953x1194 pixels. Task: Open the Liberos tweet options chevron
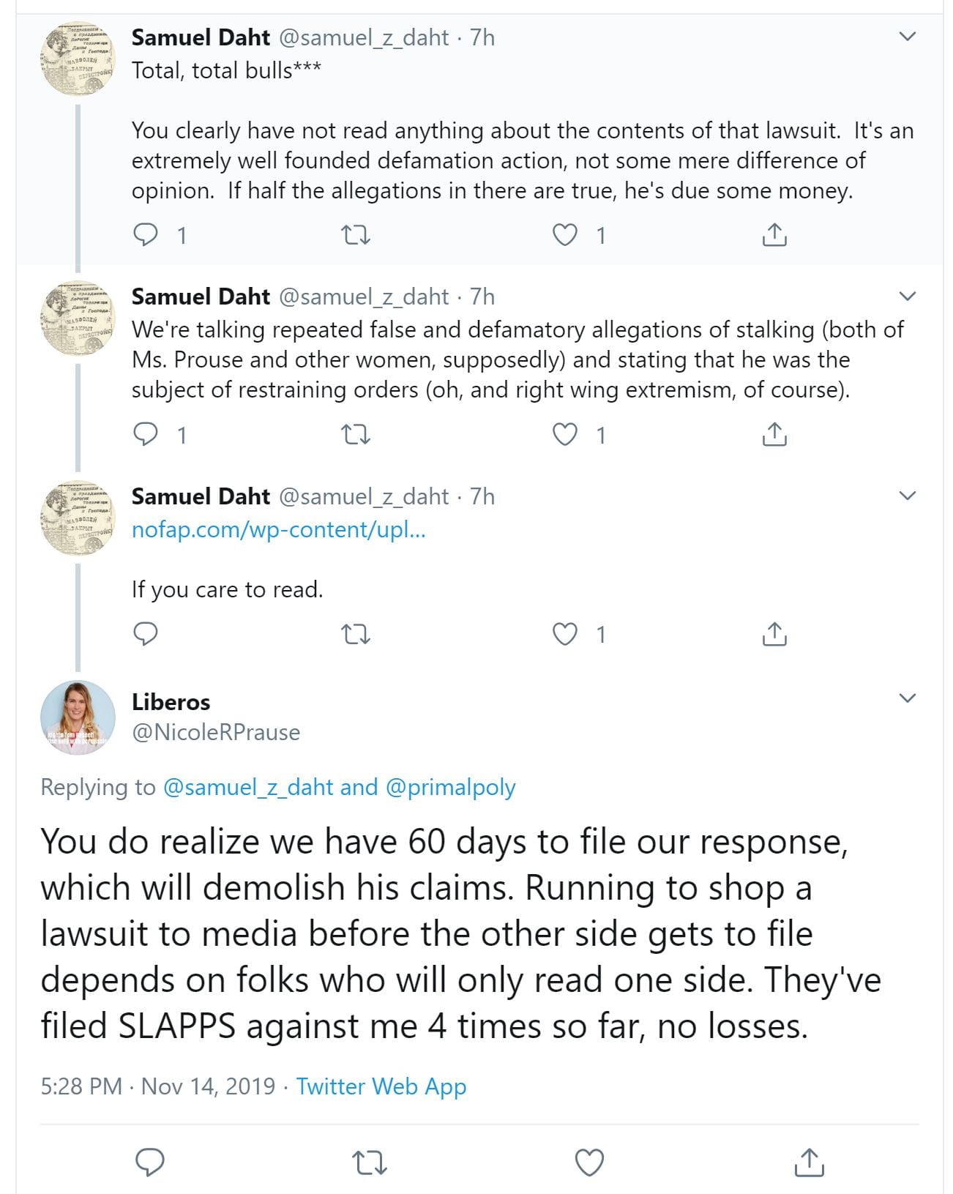908,698
